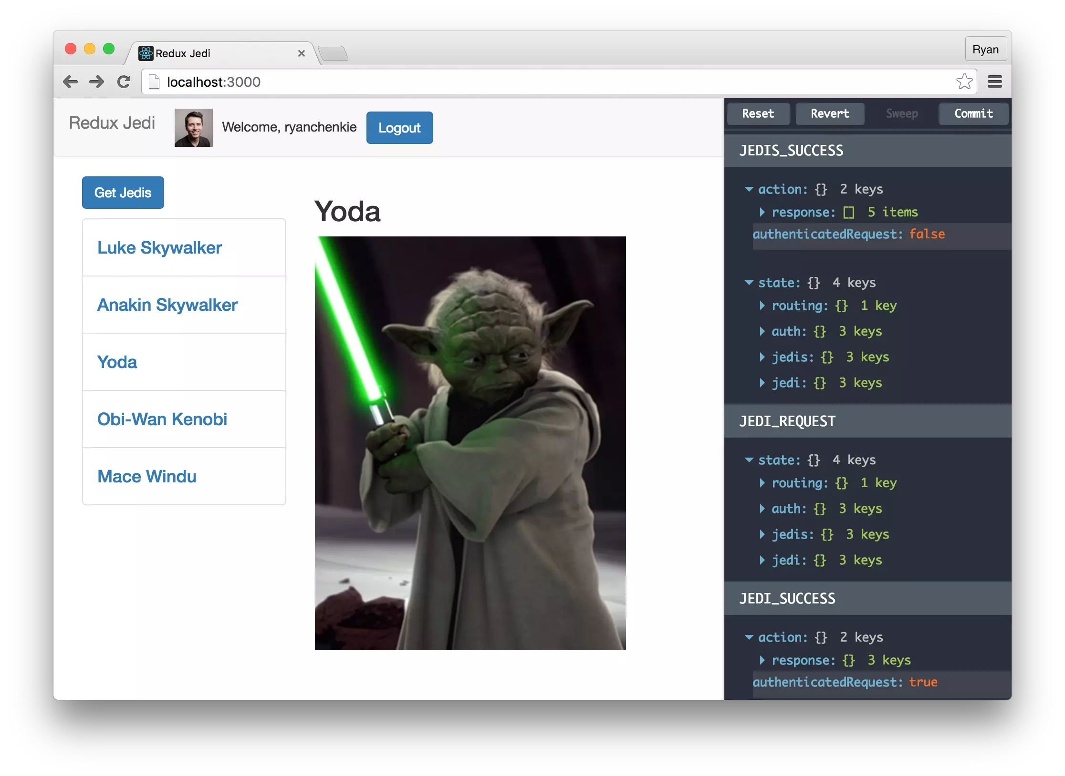Click the Reset button in Redux DevTools
This screenshot has height=776, width=1065.
point(757,113)
